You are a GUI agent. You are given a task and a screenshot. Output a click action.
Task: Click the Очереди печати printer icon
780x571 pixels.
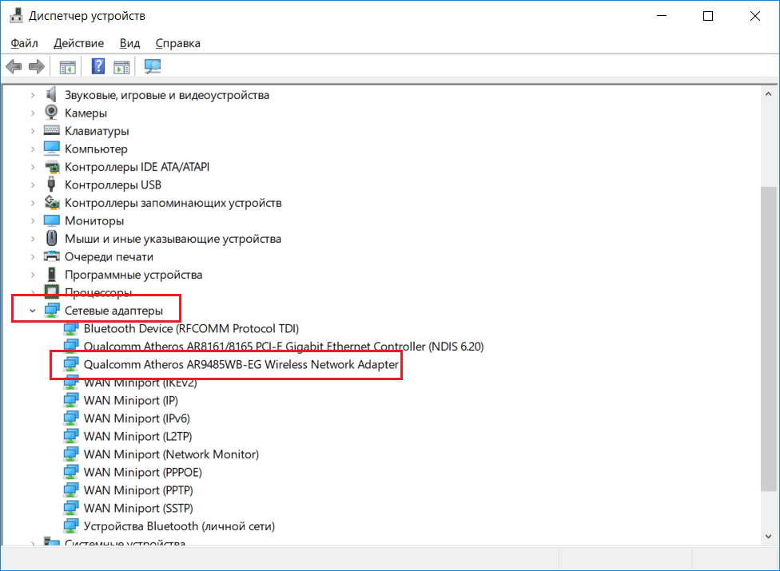click(52, 256)
